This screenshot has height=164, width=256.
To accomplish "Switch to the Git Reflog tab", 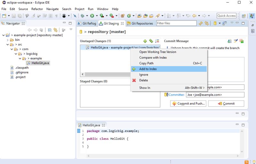I will [87, 23].
